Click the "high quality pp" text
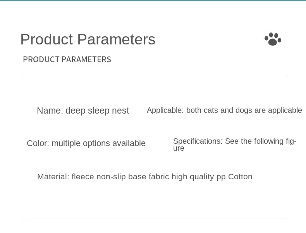 [199, 177]
